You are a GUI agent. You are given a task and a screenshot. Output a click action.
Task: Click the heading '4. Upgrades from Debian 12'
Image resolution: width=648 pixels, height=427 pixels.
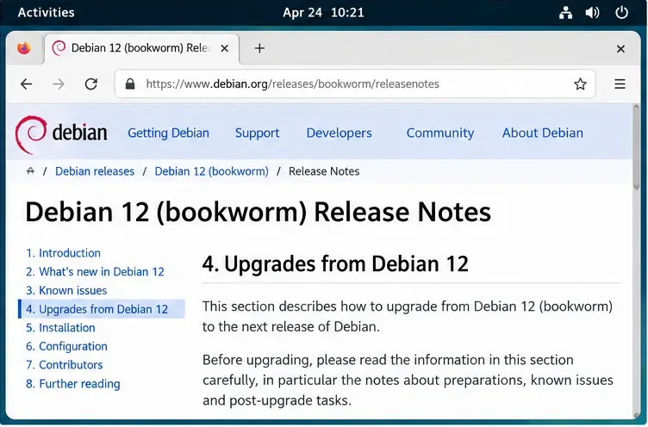click(x=335, y=264)
